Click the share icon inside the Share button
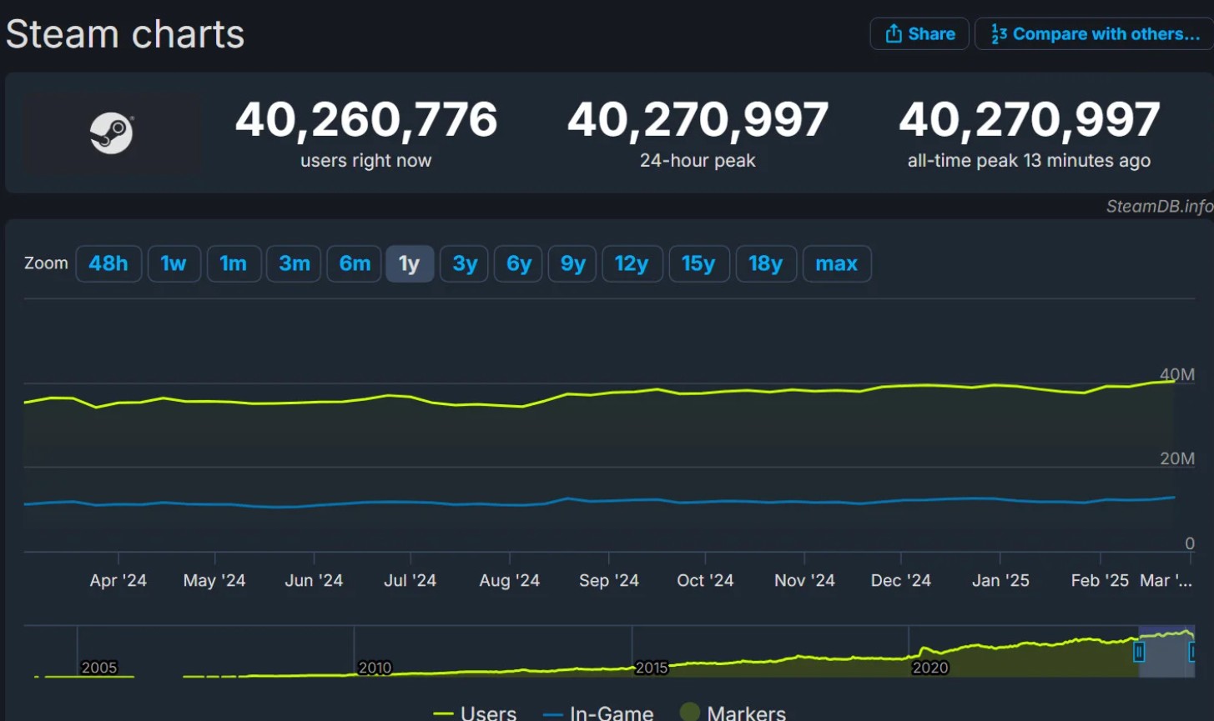The height and width of the screenshot is (721, 1214). tap(894, 33)
